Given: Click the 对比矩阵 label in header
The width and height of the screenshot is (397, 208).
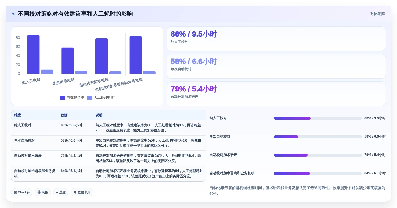Looking at the screenshot, I should (377, 14).
